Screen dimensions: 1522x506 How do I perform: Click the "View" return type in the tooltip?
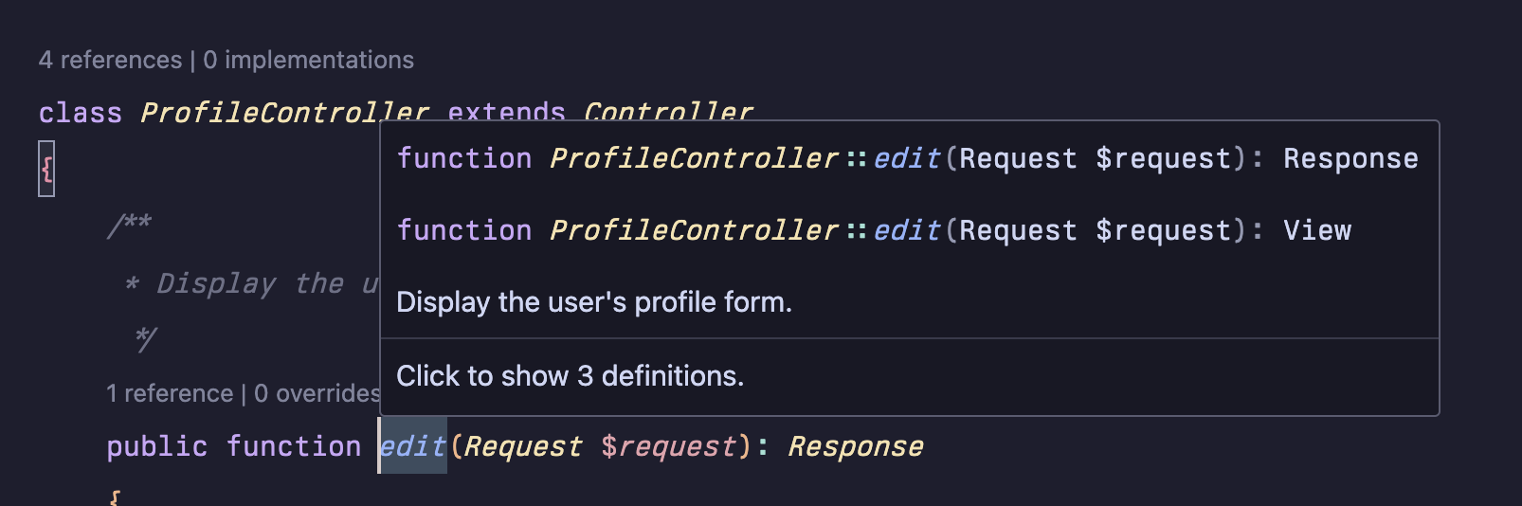(x=1316, y=230)
